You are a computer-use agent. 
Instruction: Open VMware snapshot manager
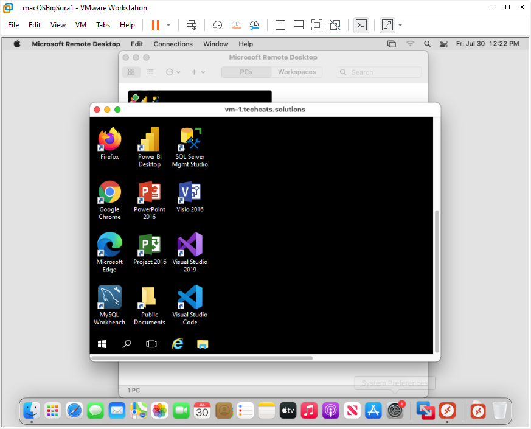click(254, 25)
